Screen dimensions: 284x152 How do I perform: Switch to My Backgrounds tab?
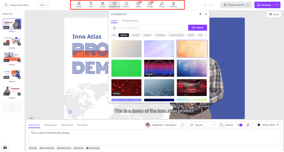click(130, 21)
